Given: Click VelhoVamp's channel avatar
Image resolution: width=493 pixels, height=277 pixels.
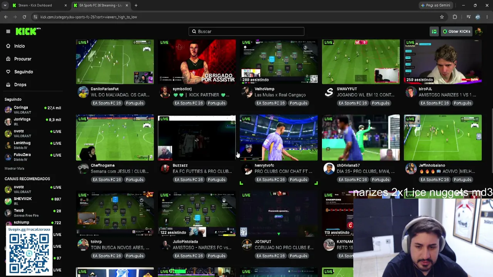Looking at the screenshot, I should 247,92.
